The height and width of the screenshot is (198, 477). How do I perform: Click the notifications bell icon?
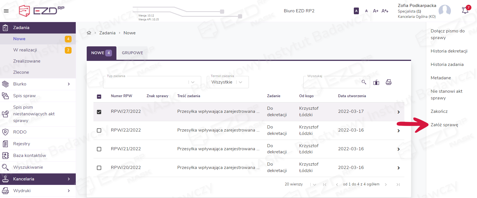465,11
